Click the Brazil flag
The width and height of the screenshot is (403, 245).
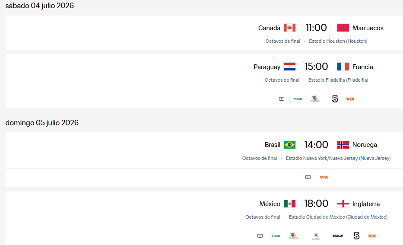[289, 145]
